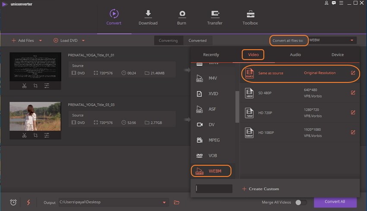Click the PRENATAL_YOGA_Title_01_01 file name
The image size is (367, 211).
[91, 55]
